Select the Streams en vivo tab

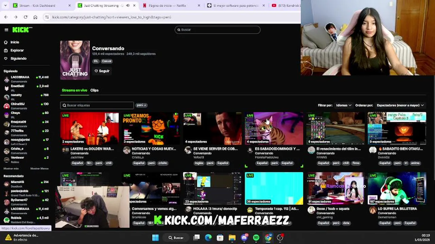tap(74, 90)
